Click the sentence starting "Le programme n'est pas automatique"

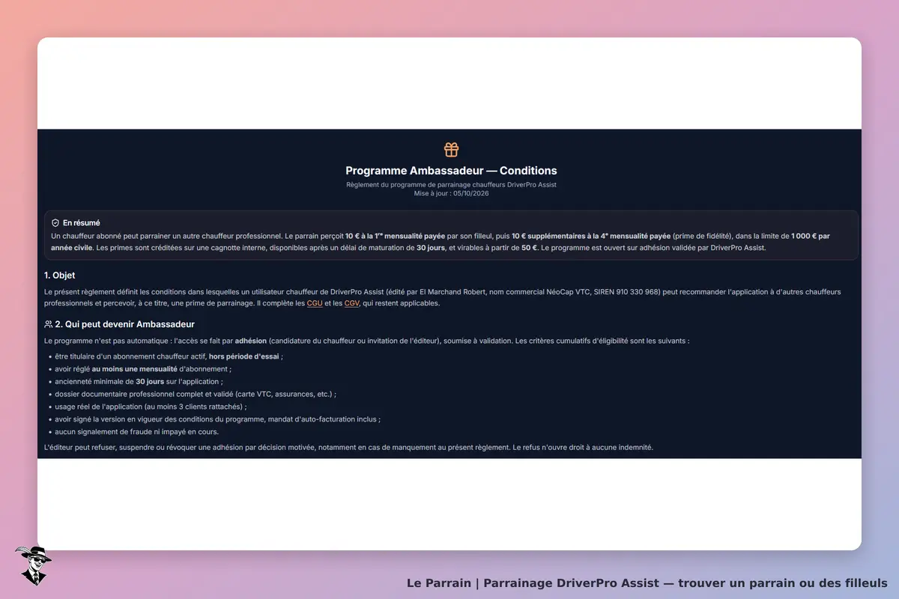tap(367, 341)
